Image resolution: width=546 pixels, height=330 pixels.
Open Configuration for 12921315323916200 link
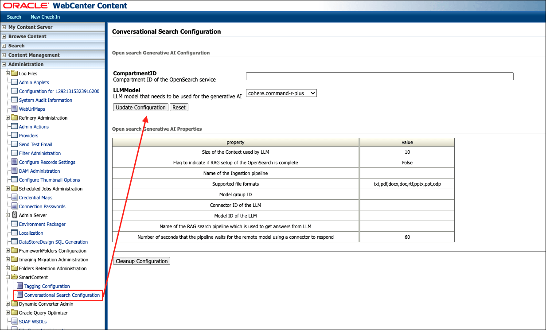point(59,91)
